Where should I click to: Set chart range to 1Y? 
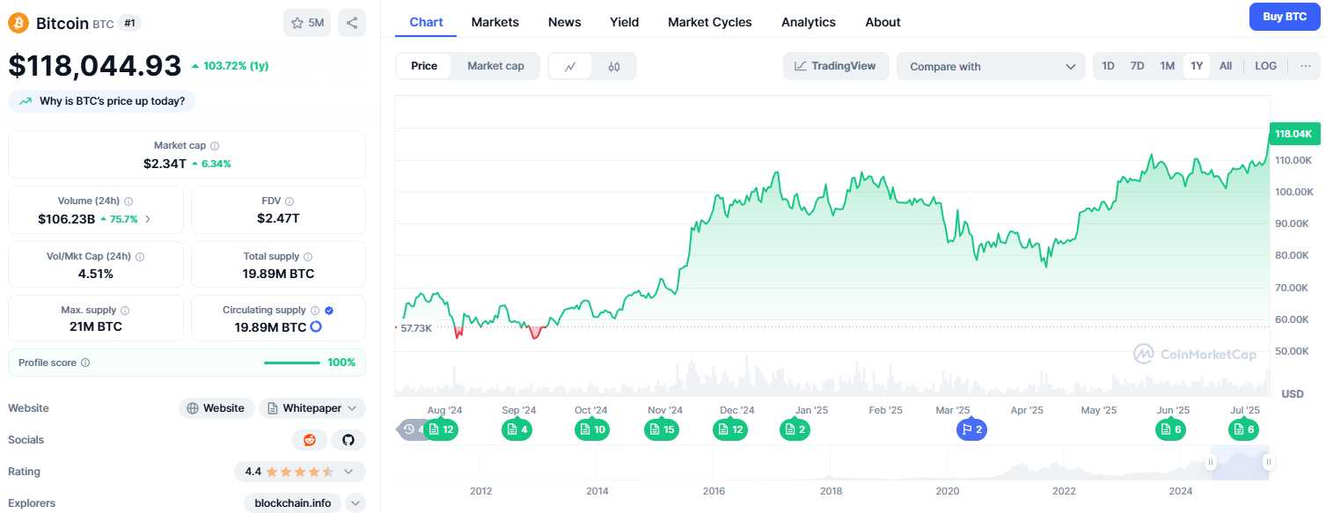click(x=1197, y=66)
